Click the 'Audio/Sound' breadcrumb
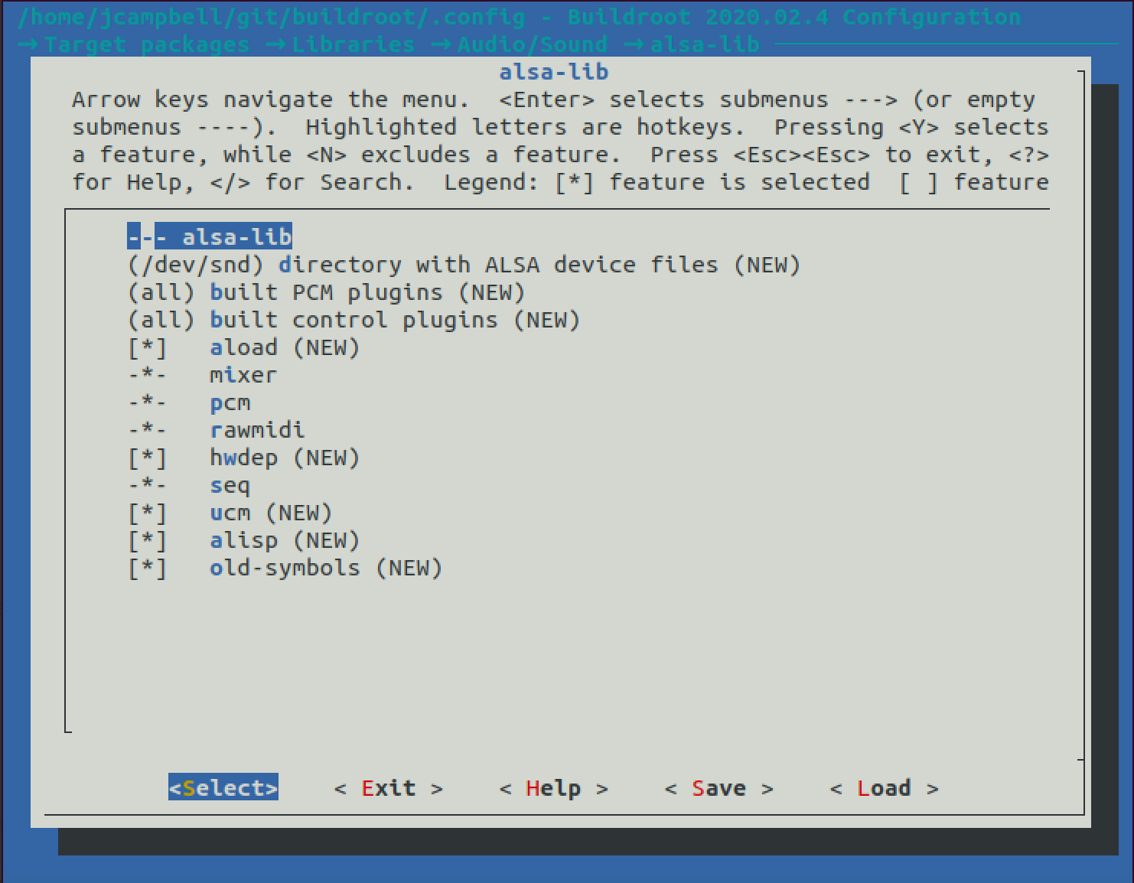The image size is (1134, 883). (533, 44)
